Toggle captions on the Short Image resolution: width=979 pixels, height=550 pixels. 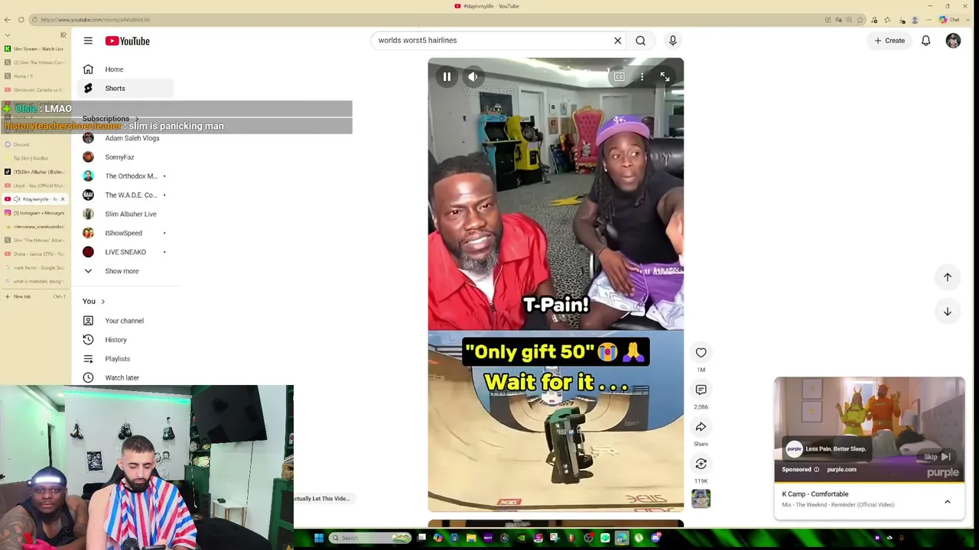pos(619,76)
